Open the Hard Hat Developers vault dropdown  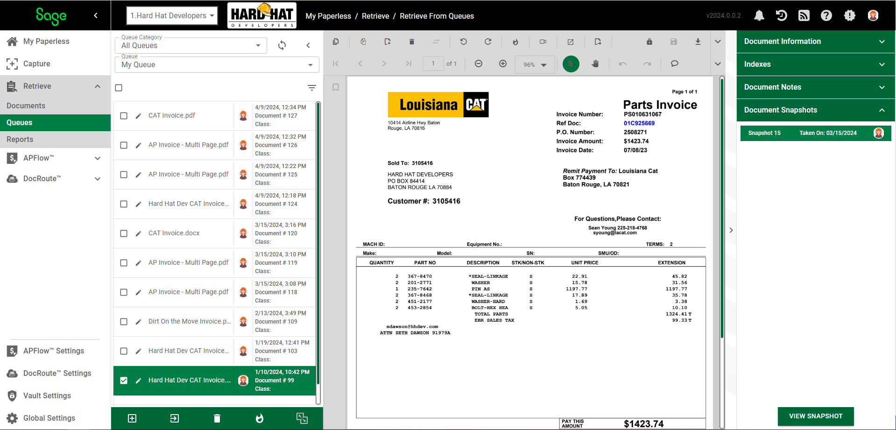point(172,15)
